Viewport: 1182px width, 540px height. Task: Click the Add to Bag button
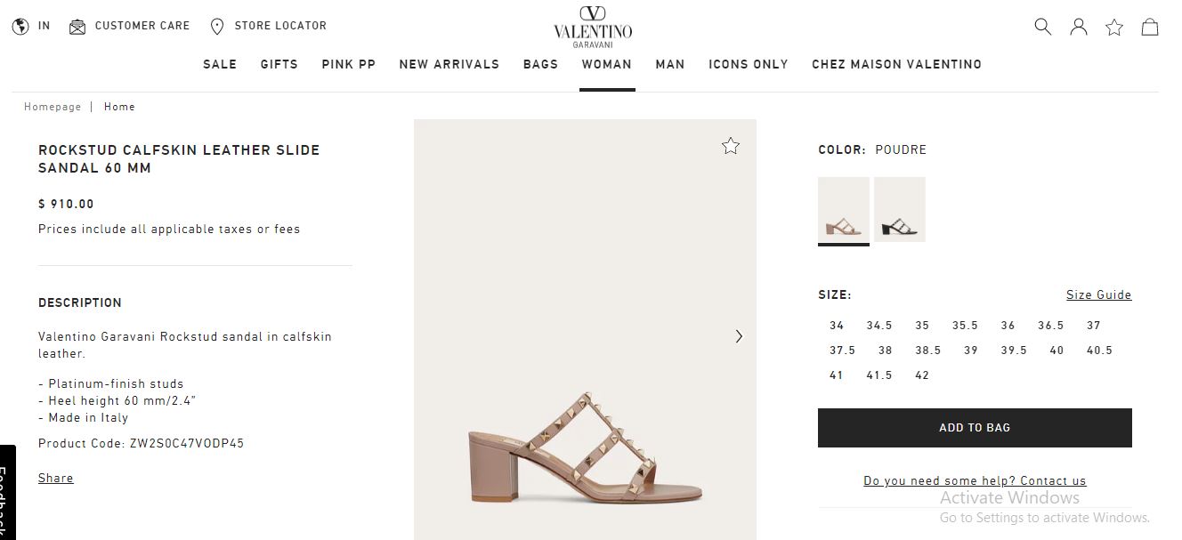[975, 428]
